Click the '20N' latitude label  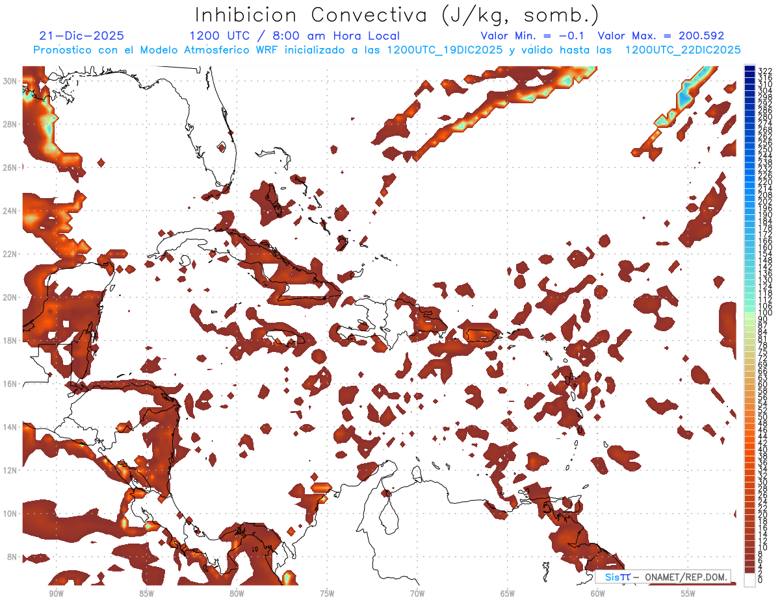click(x=11, y=297)
